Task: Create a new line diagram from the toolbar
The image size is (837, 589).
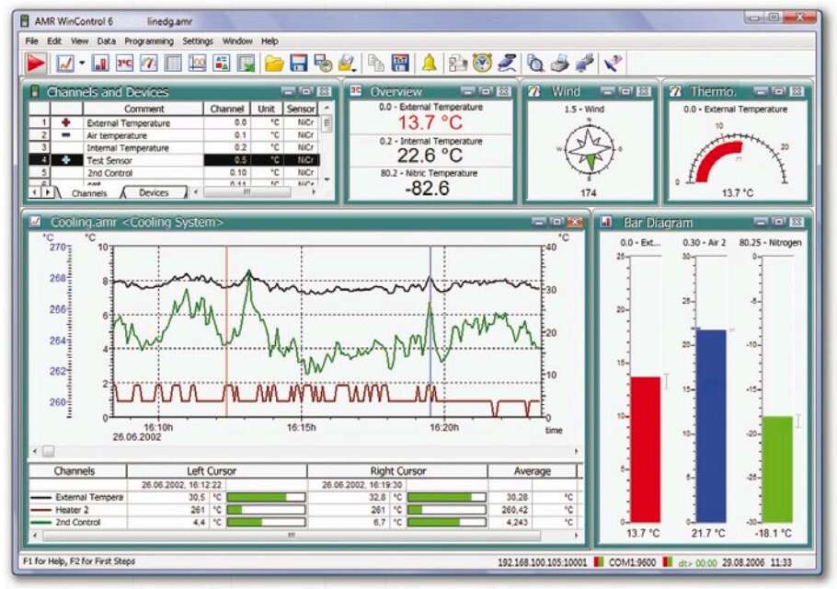Action: coord(64,63)
